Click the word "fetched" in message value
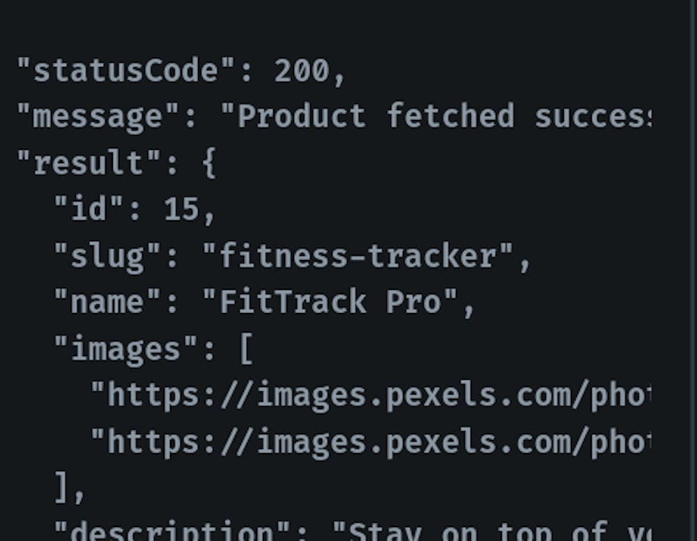This screenshot has height=541, width=697. [x=450, y=116]
